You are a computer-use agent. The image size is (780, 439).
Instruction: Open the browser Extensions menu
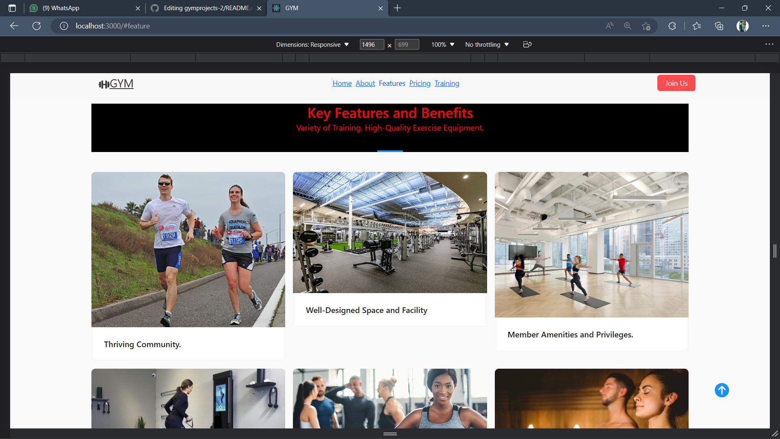(672, 26)
